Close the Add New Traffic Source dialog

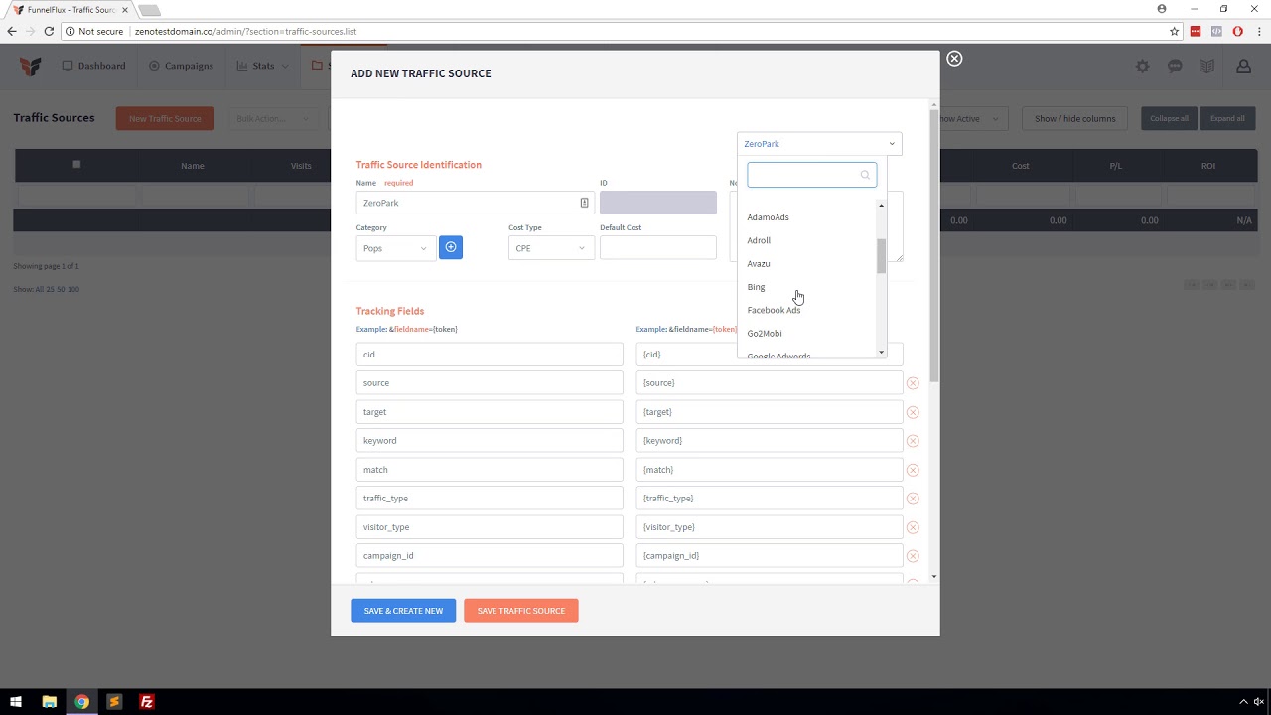coord(954,59)
